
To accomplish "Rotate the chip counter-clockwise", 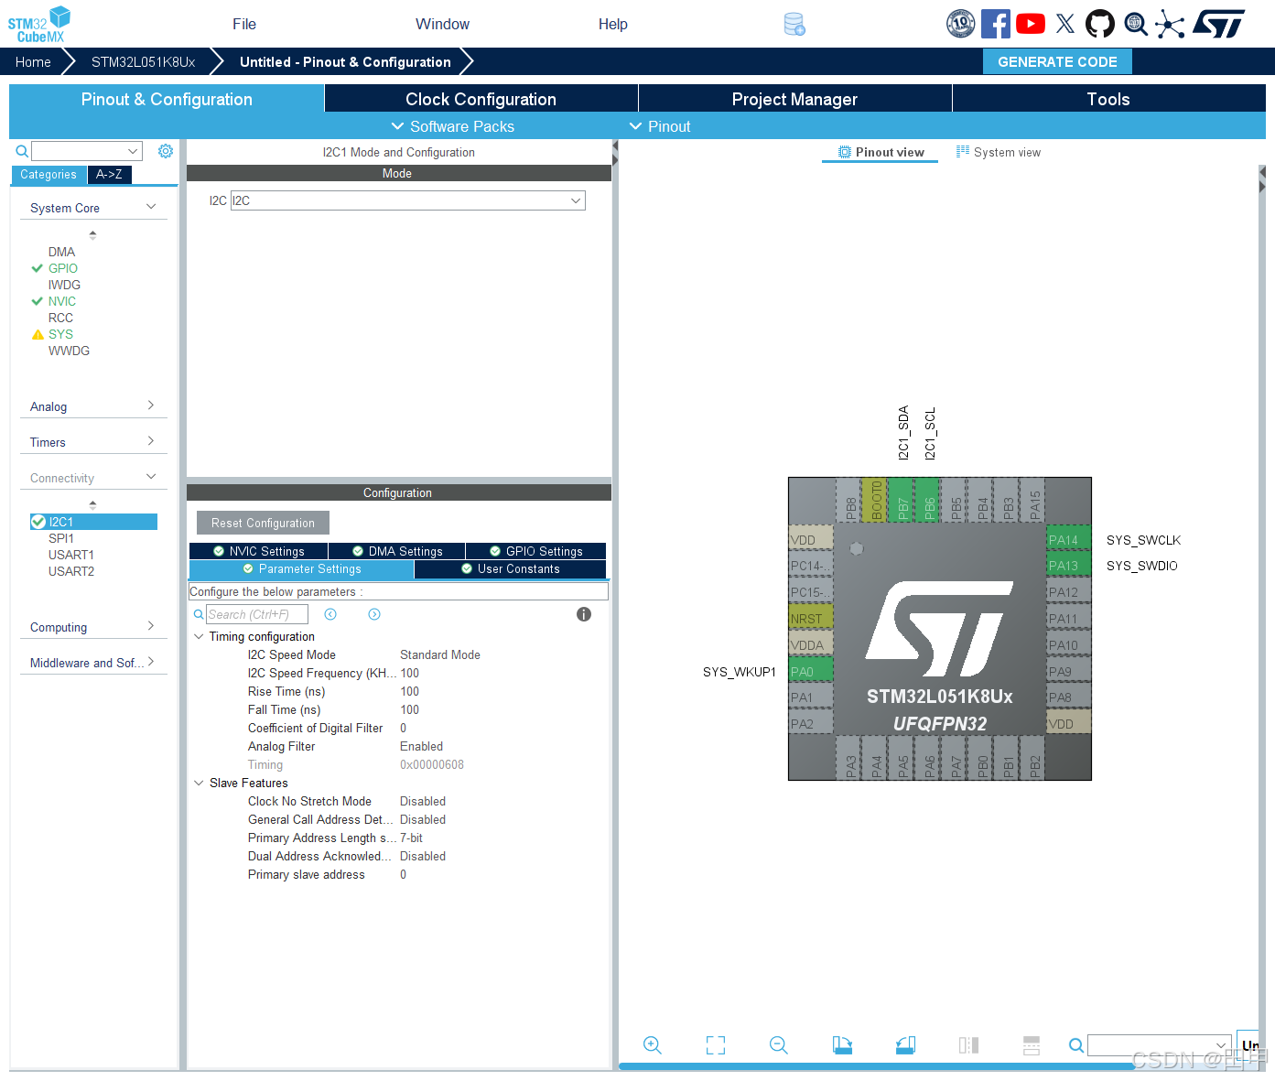I will [905, 1045].
